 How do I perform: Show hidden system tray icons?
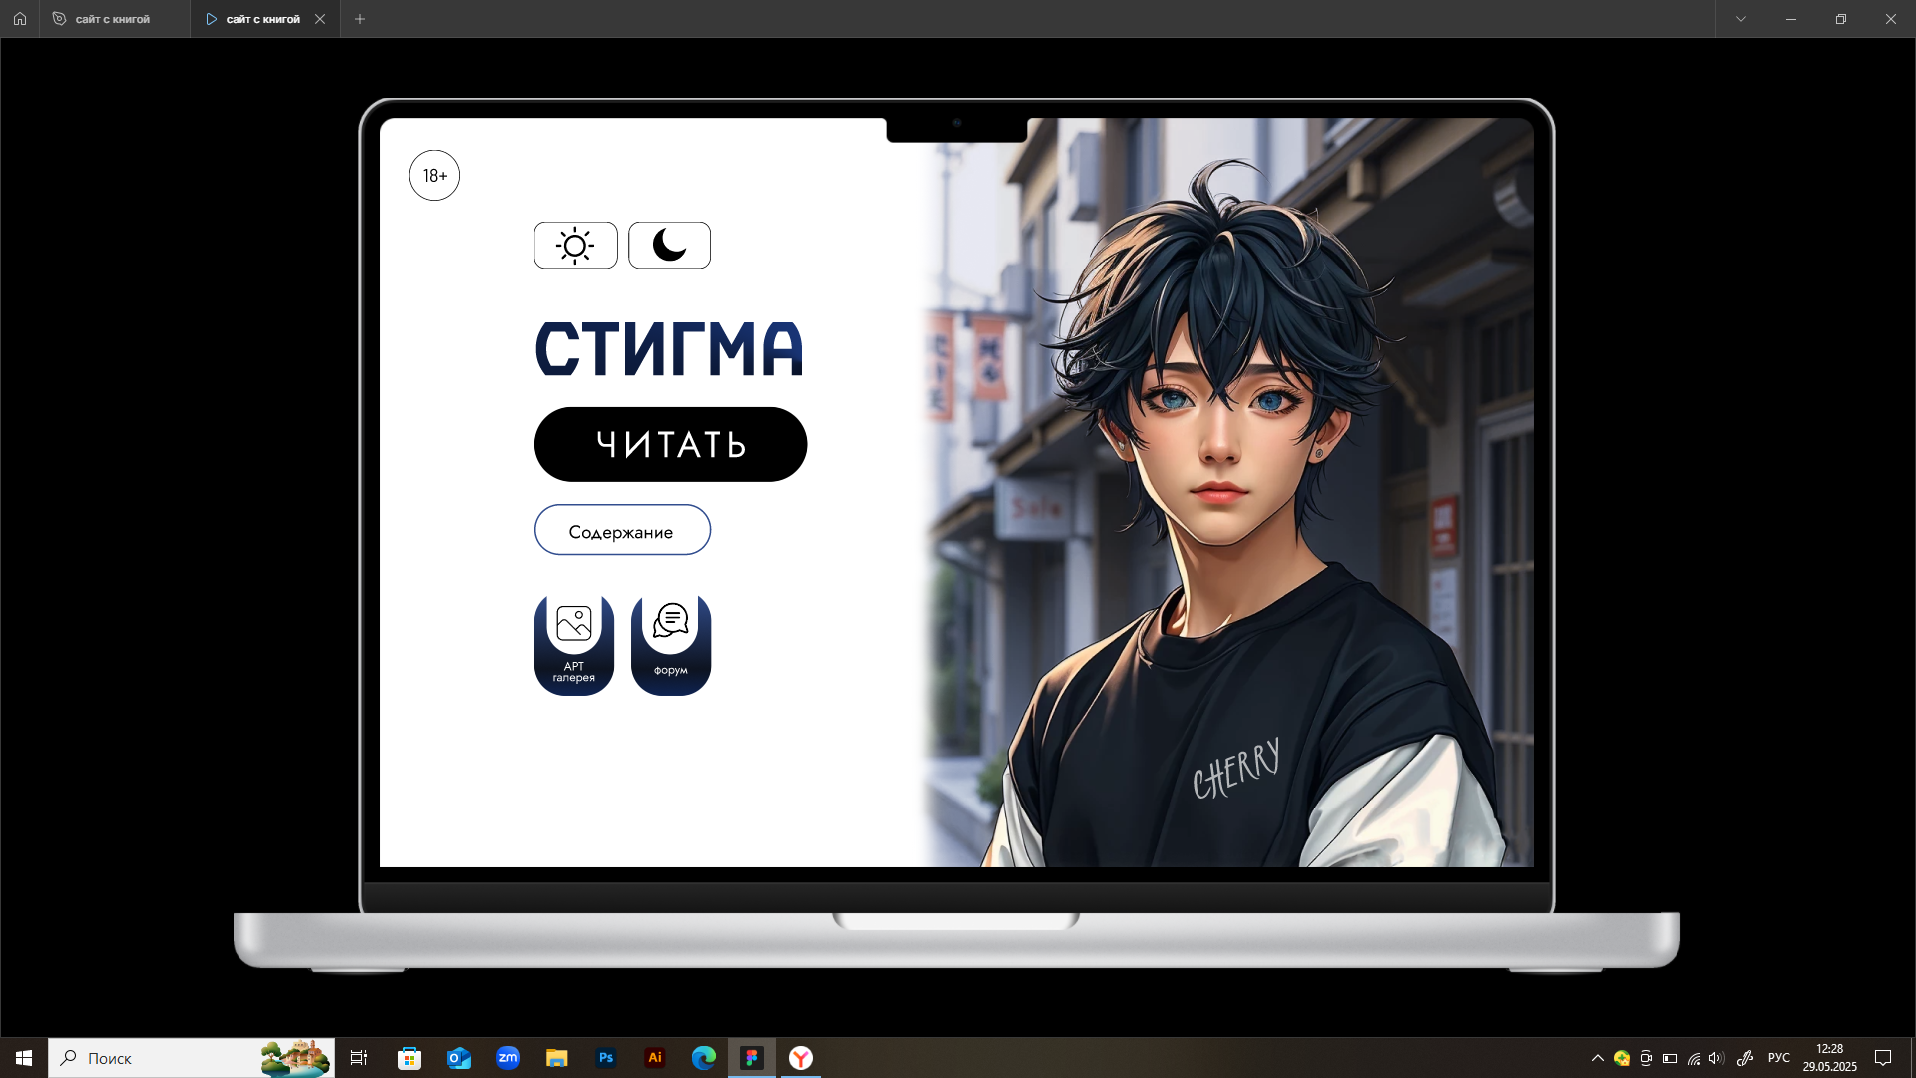tap(1597, 1058)
